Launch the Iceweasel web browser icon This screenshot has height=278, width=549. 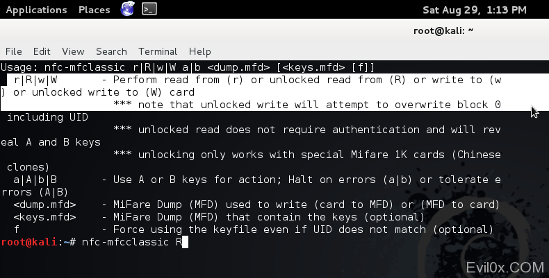pos(128,10)
